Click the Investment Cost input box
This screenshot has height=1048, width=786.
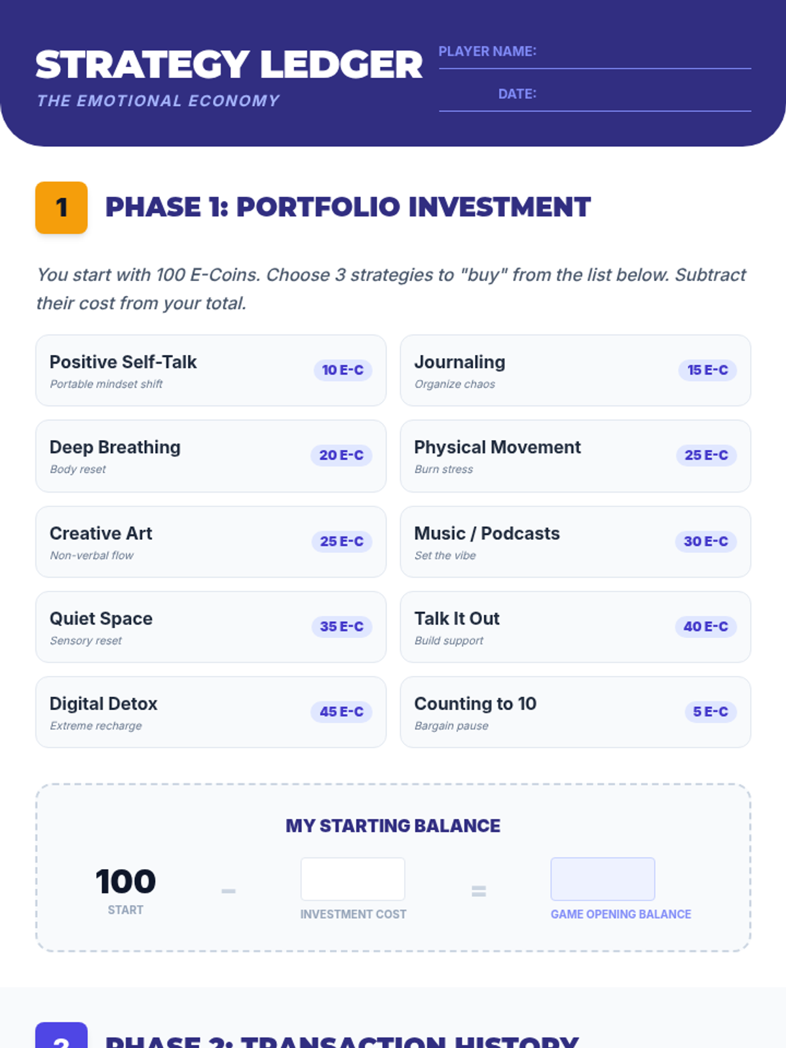pos(352,879)
